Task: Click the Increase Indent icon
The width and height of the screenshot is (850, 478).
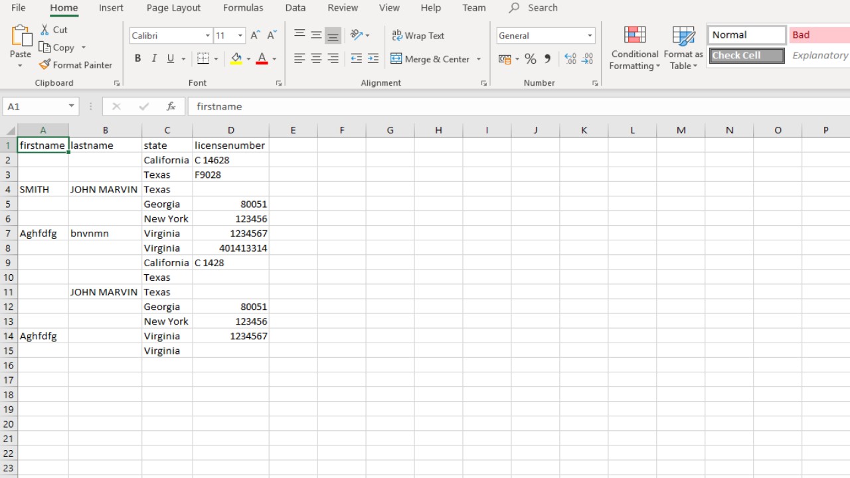Action: [373, 59]
